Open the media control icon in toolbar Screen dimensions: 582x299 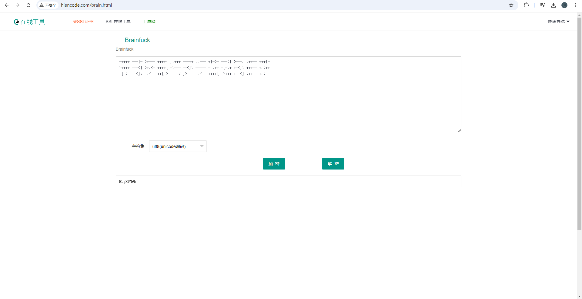point(543,5)
